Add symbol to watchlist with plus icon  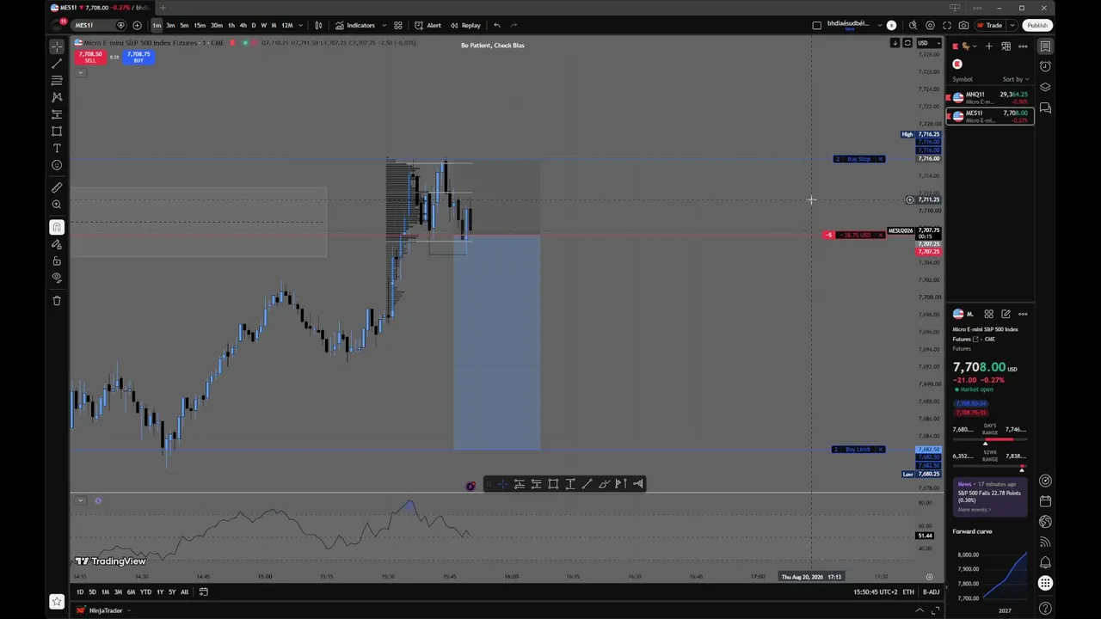pyautogui.click(x=989, y=46)
